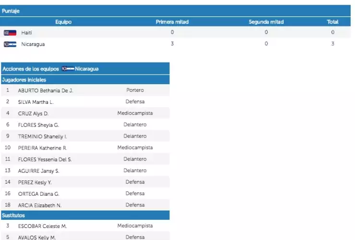This screenshot has height=240, width=355.
Task: Click the Primera mitad column header
Action: pyautogui.click(x=172, y=22)
